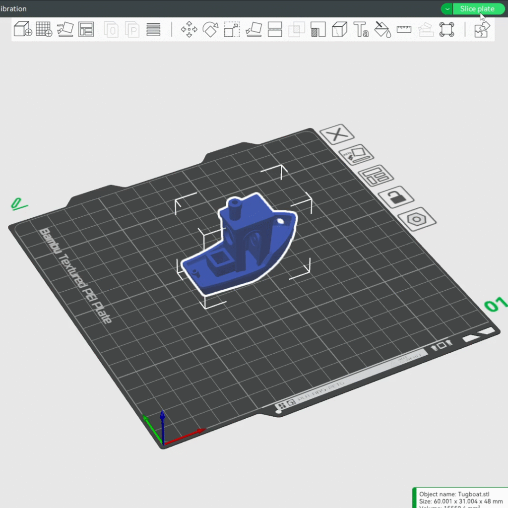The image size is (508, 508).
Task: Add a new plate via grid icon
Action: [44, 29]
